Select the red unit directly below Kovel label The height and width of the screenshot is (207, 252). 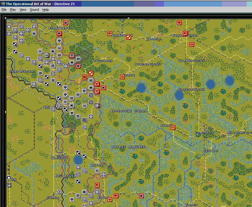coord(110,199)
